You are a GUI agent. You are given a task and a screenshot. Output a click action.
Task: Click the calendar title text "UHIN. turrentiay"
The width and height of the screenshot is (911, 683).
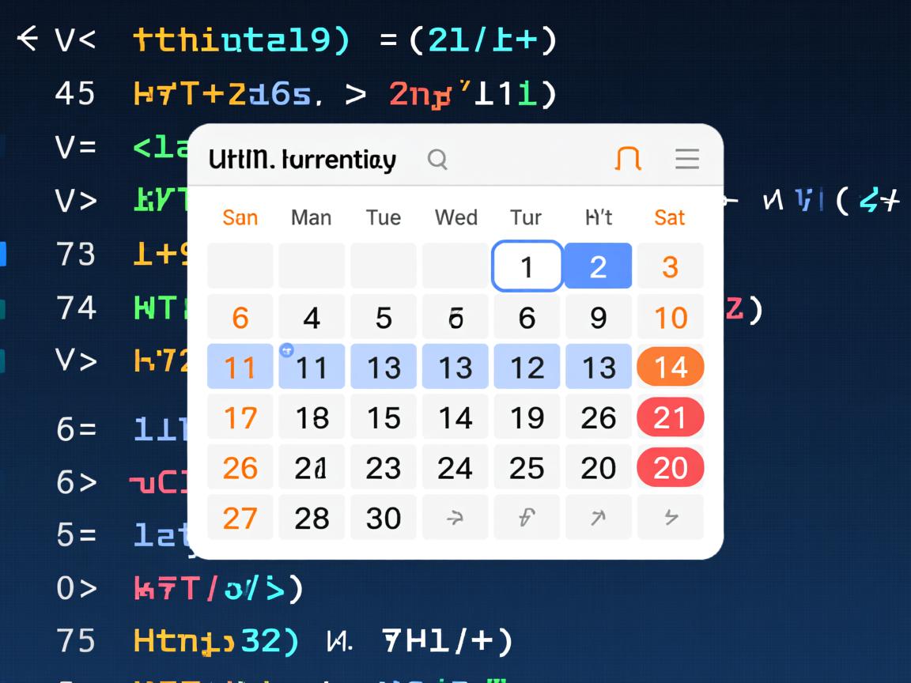(302, 160)
